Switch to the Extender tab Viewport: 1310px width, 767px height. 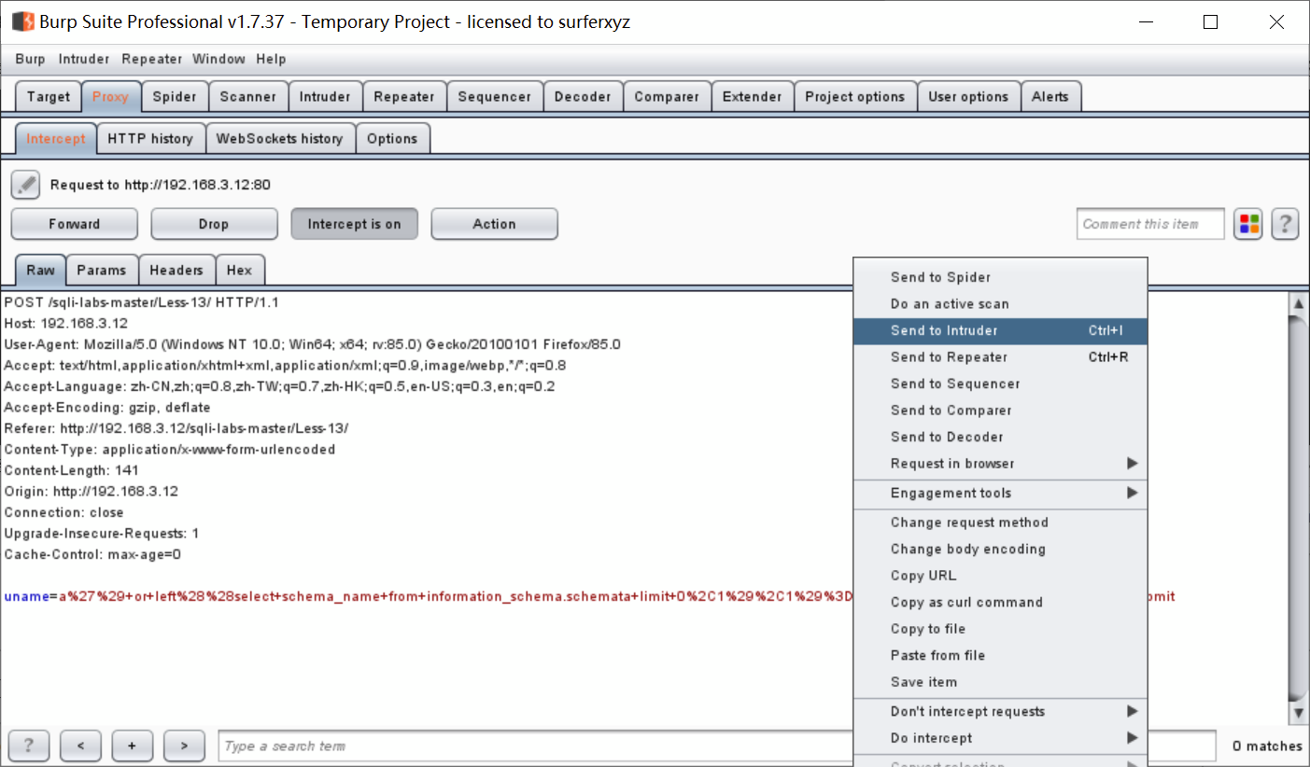coord(753,96)
